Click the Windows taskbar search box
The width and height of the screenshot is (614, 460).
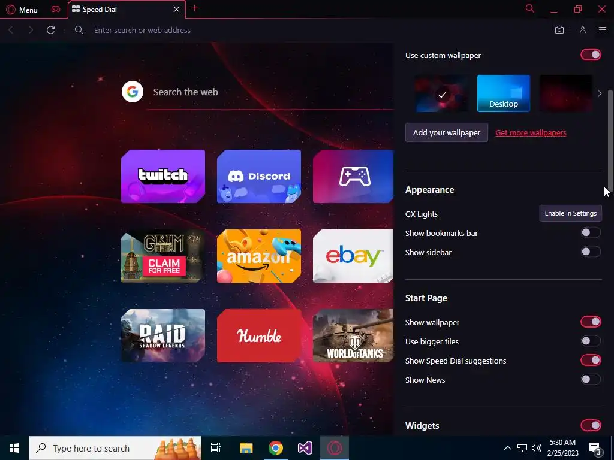[115, 448]
